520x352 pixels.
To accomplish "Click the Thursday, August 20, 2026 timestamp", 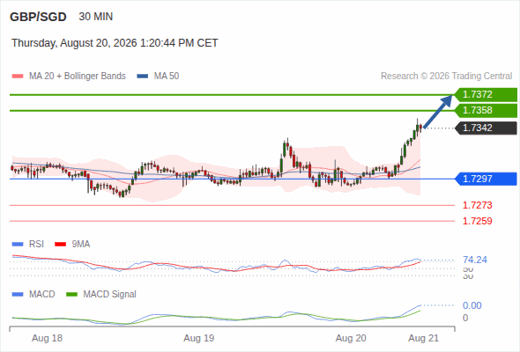I will point(115,43).
